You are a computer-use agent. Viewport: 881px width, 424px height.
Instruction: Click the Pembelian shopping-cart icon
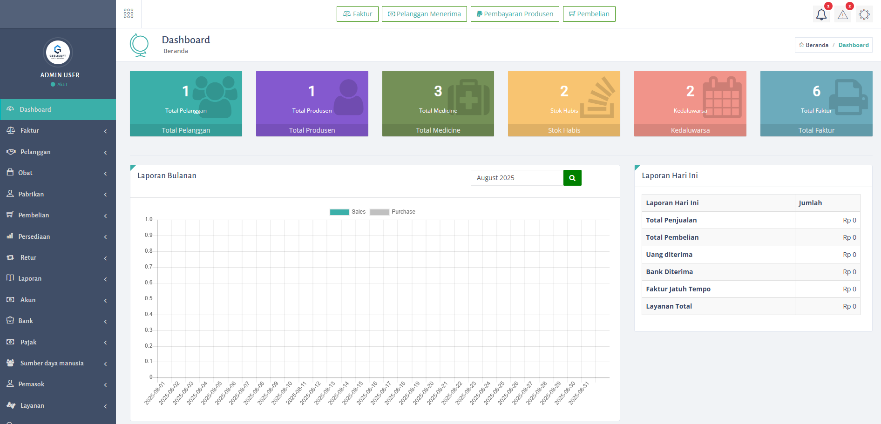pos(11,215)
